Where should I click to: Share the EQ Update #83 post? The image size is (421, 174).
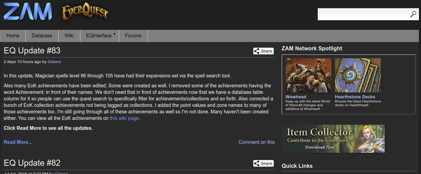264,51
